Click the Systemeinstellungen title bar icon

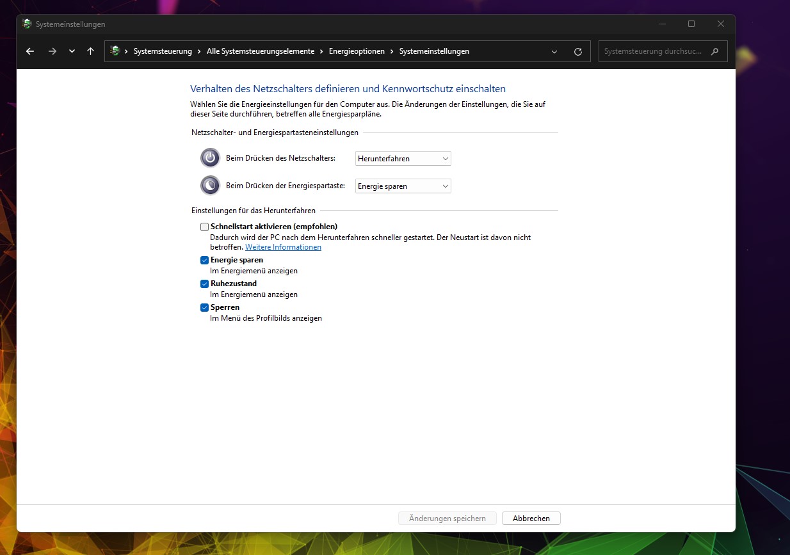(x=27, y=24)
